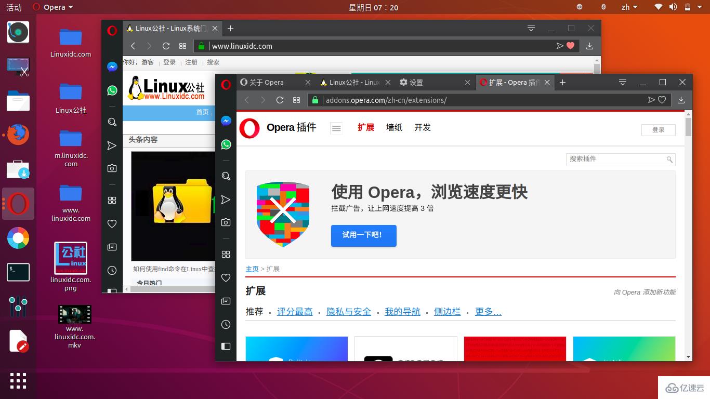Add new tab in front Opera window
This screenshot has width=710, height=399.
click(562, 82)
